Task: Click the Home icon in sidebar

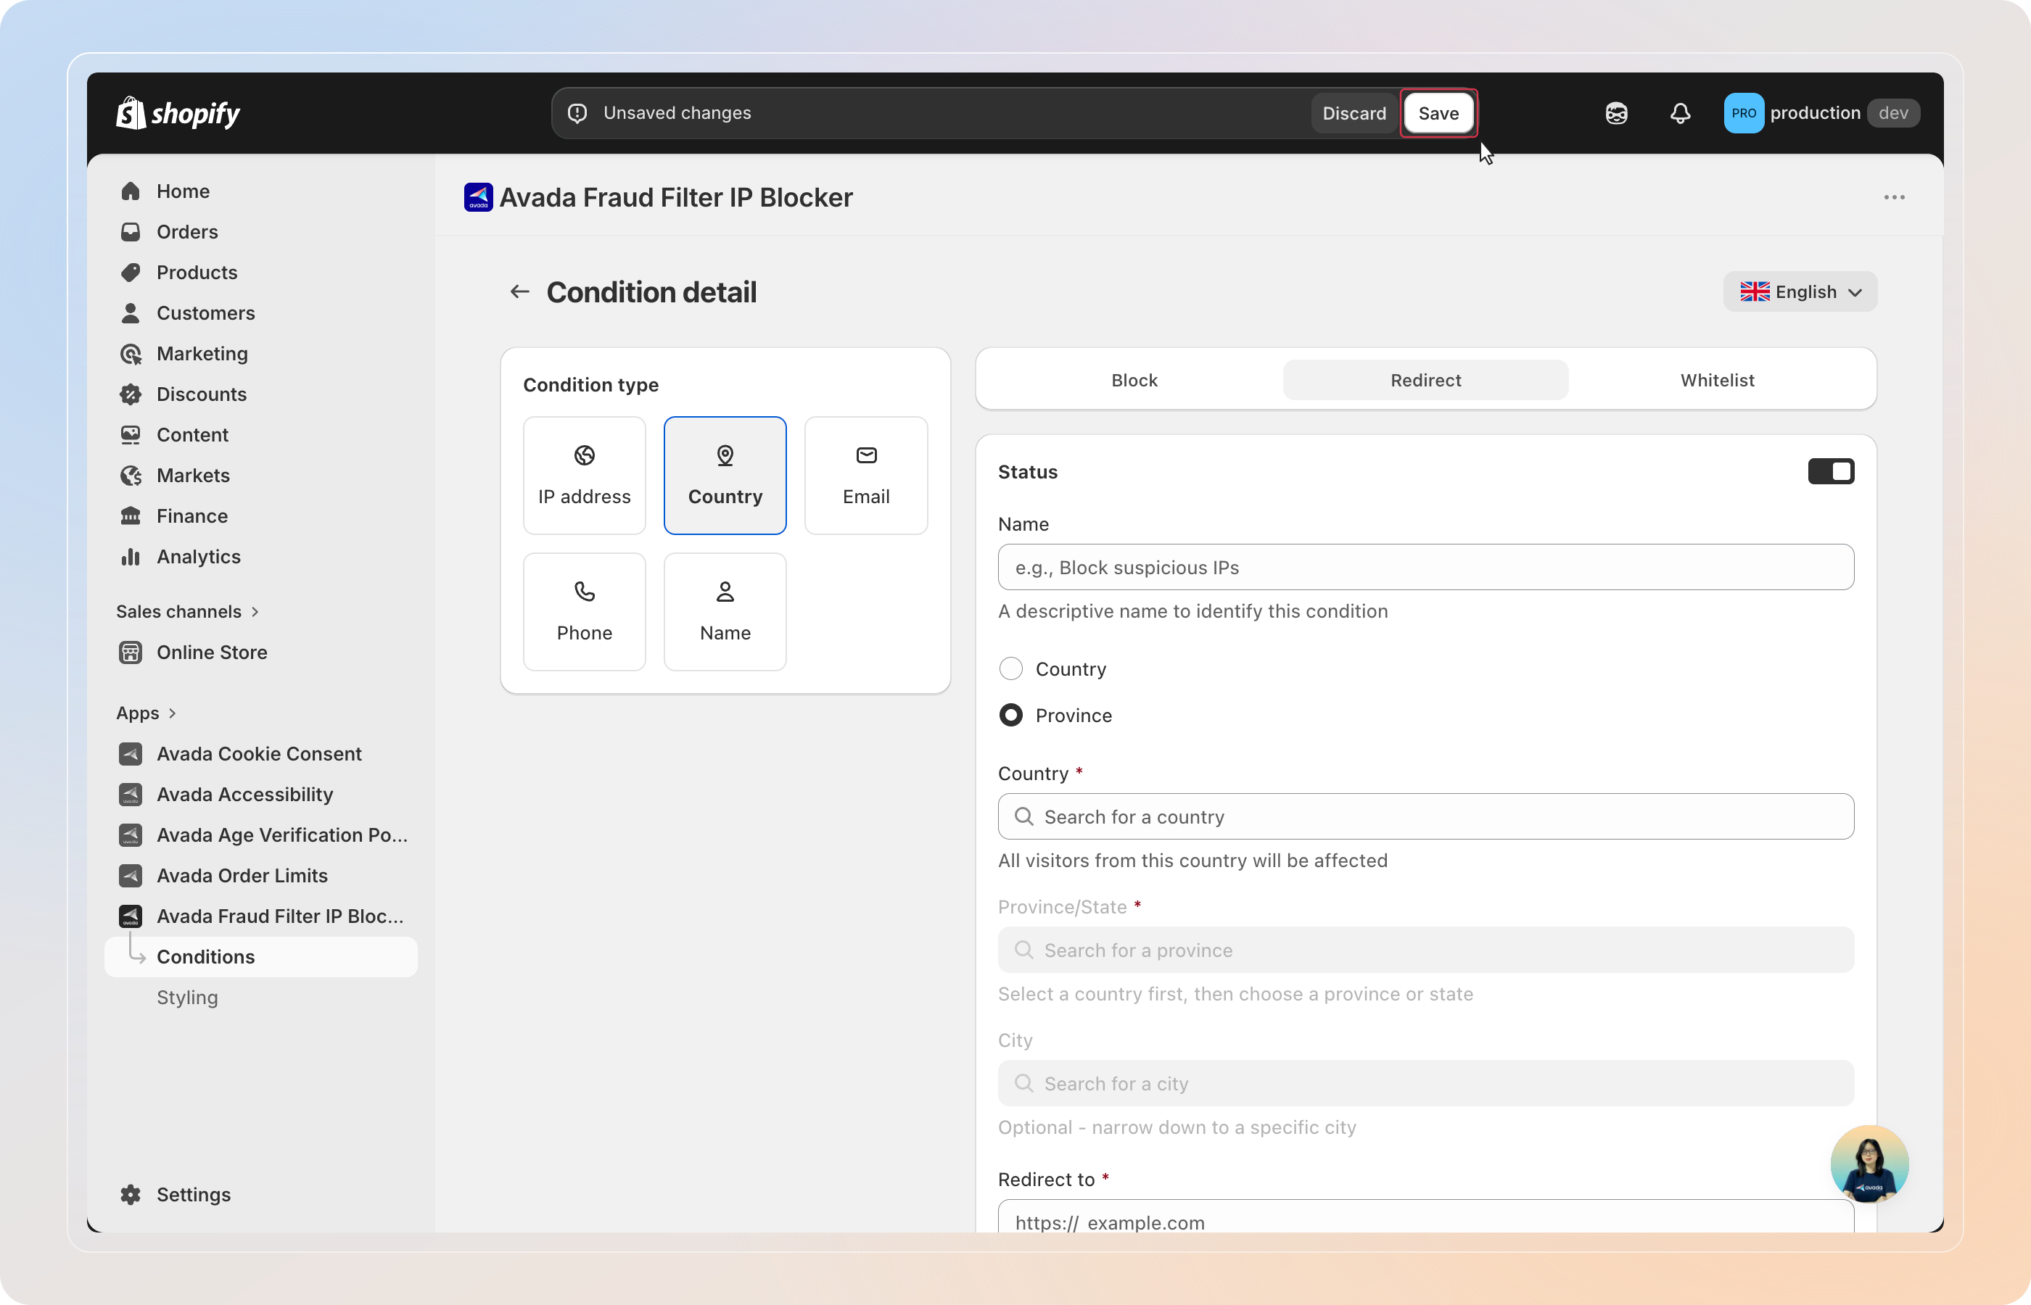Action: click(131, 191)
